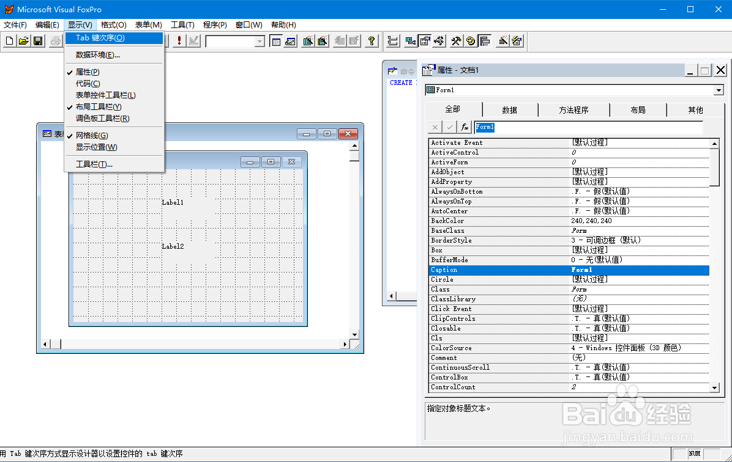Click the Open file toolbar icon
Screen dimensions: 732x462
point(24,41)
